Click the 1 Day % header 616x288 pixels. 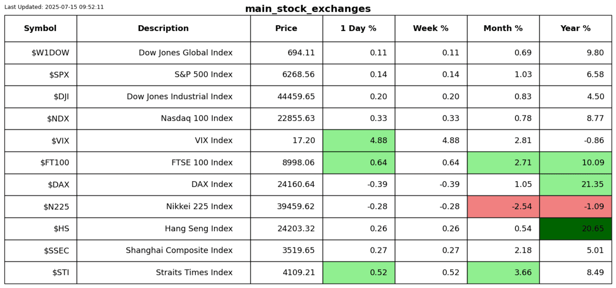coord(359,29)
